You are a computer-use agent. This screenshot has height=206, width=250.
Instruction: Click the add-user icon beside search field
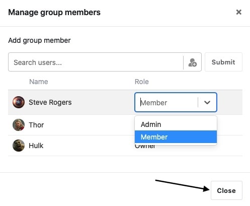pos(193,62)
